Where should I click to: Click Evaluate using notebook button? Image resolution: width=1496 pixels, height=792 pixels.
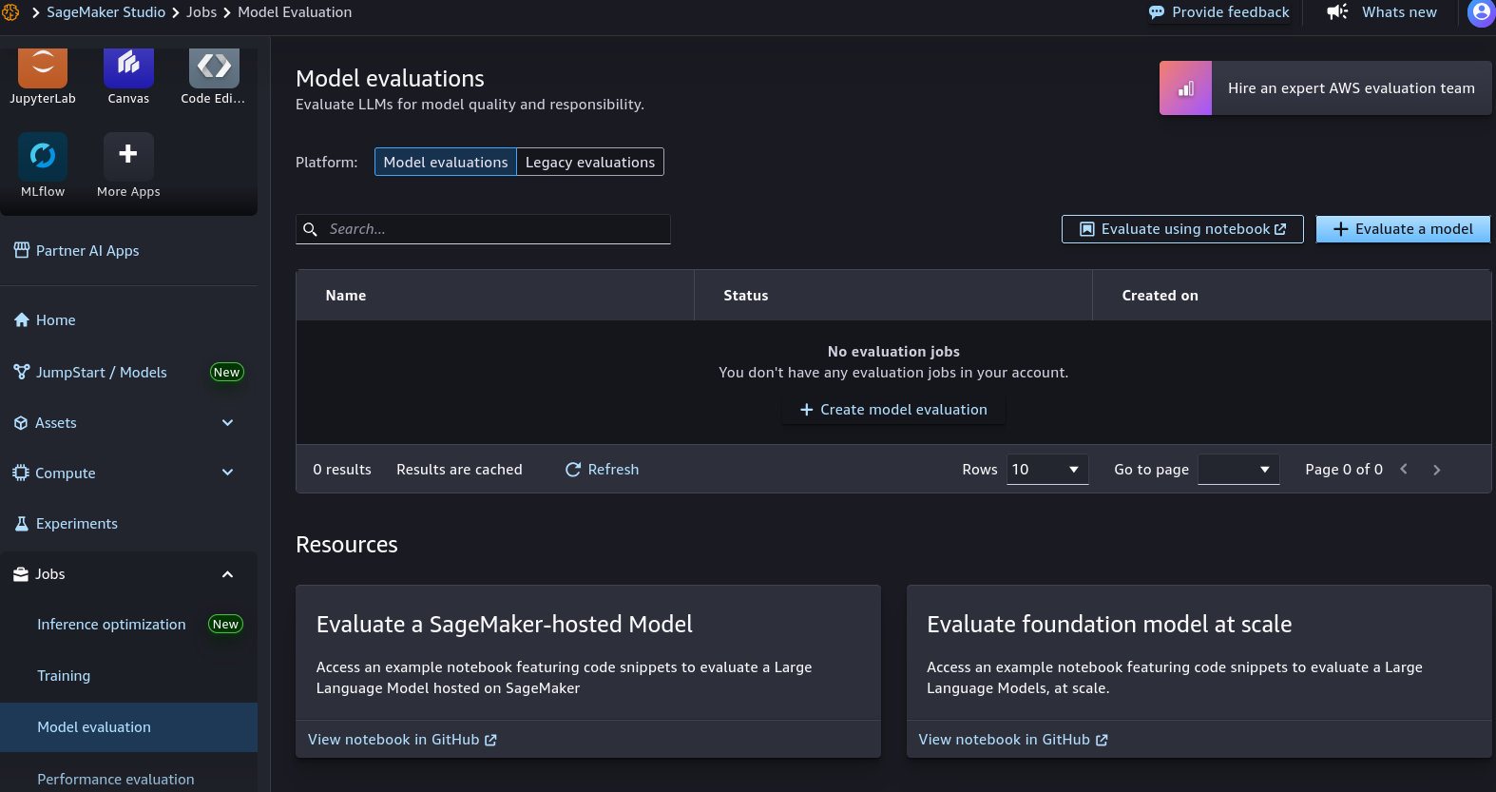[1182, 229]
